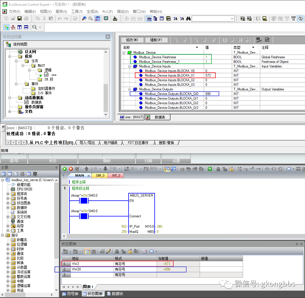Screen dimensions: 305x298
Task: Click the Open project folder icon
Action: pos(13,18)
